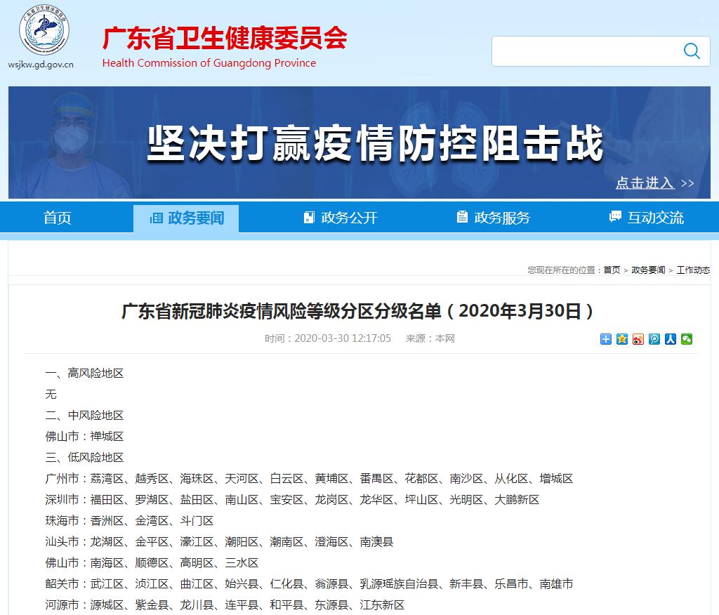The height and width of the screenshot is (615, 719).
Task: Click the 汕头市 district list line
Action: click(x=219, y=542)
